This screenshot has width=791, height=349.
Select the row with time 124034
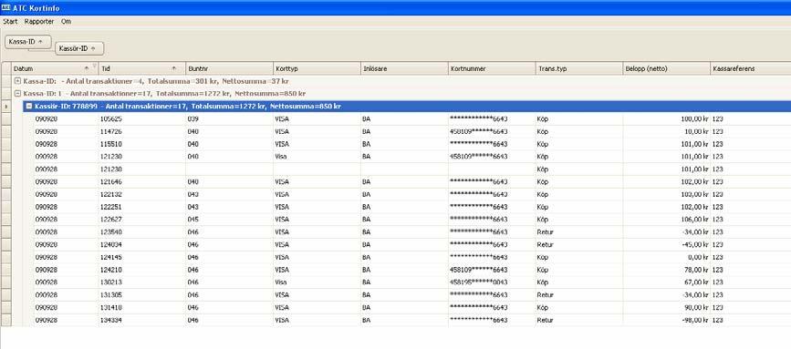coord(412,245)
